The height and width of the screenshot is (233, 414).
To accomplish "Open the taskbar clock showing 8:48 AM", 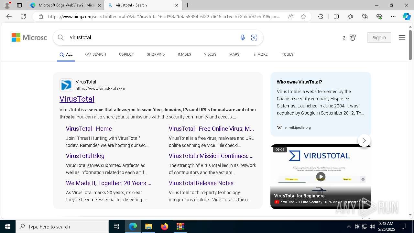I will (386, 227).
